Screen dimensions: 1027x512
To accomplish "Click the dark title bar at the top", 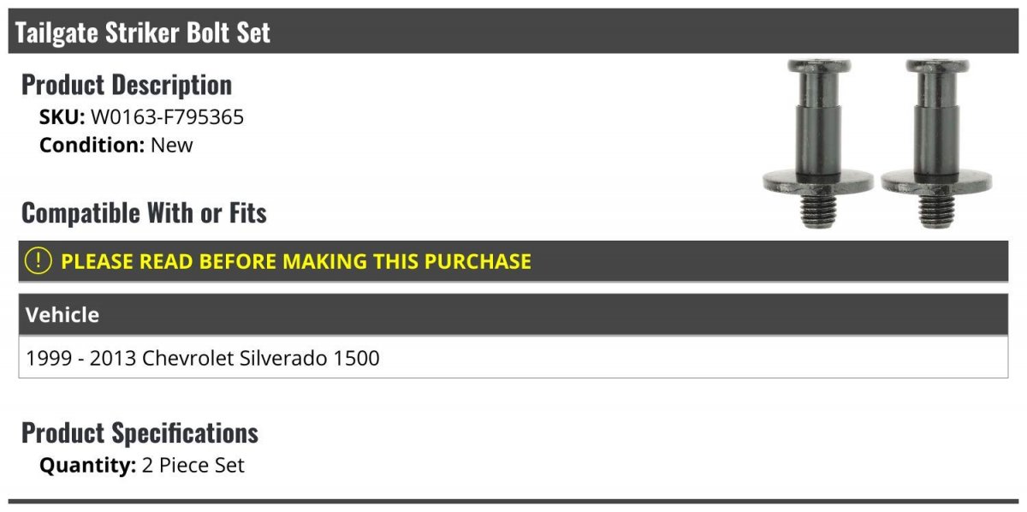I will tap(513, 31).
